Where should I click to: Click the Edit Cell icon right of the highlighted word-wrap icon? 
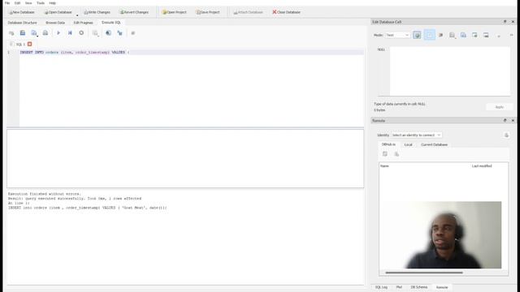[x=440, y=35]
